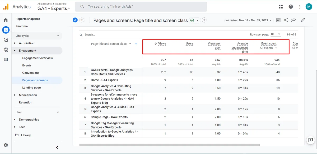Share this report icon
The image size is (317, 154).
pyautogui.click(x=286, y=20)
